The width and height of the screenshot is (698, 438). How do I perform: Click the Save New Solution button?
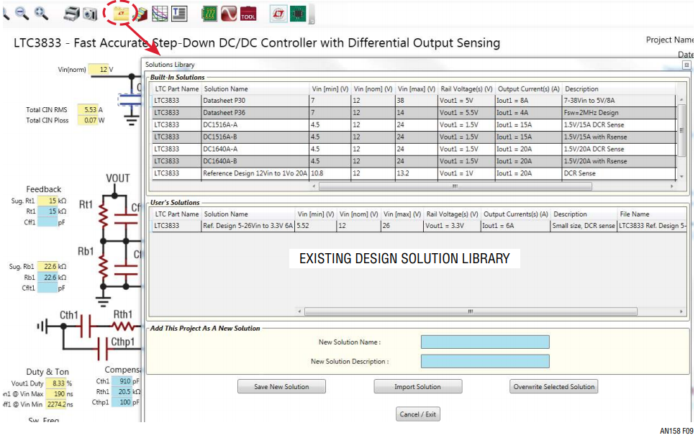[x=281, y=386]
